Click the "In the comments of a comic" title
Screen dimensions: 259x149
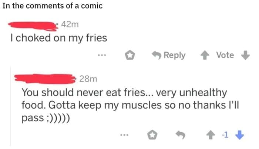click(52, 6)
